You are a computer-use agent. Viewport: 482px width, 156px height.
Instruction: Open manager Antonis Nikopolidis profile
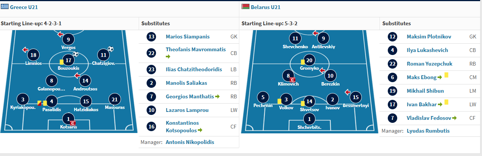190,142
